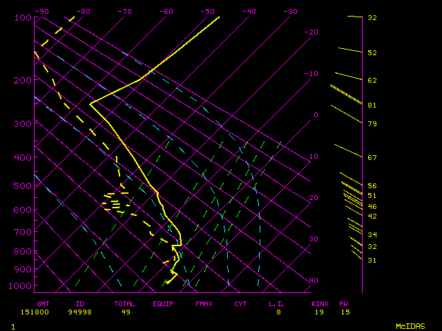The image size is (442, 331).
Task: Click the wind speed value 81
Action: coord(372,106)
